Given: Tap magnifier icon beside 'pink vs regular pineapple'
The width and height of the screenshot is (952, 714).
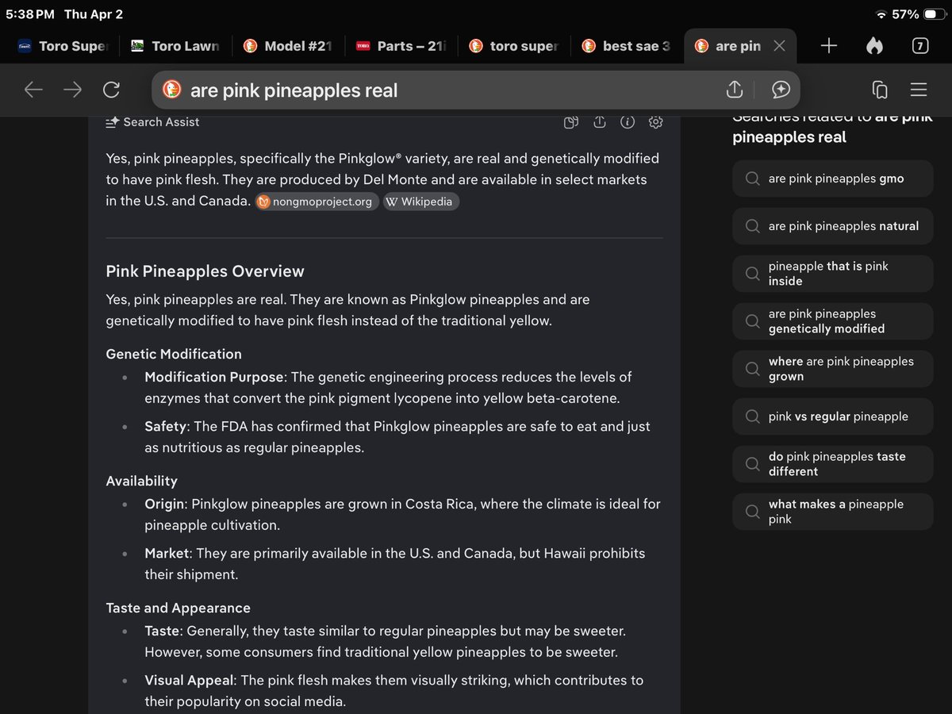Looking at the screenshot, I should coord(752,416).
